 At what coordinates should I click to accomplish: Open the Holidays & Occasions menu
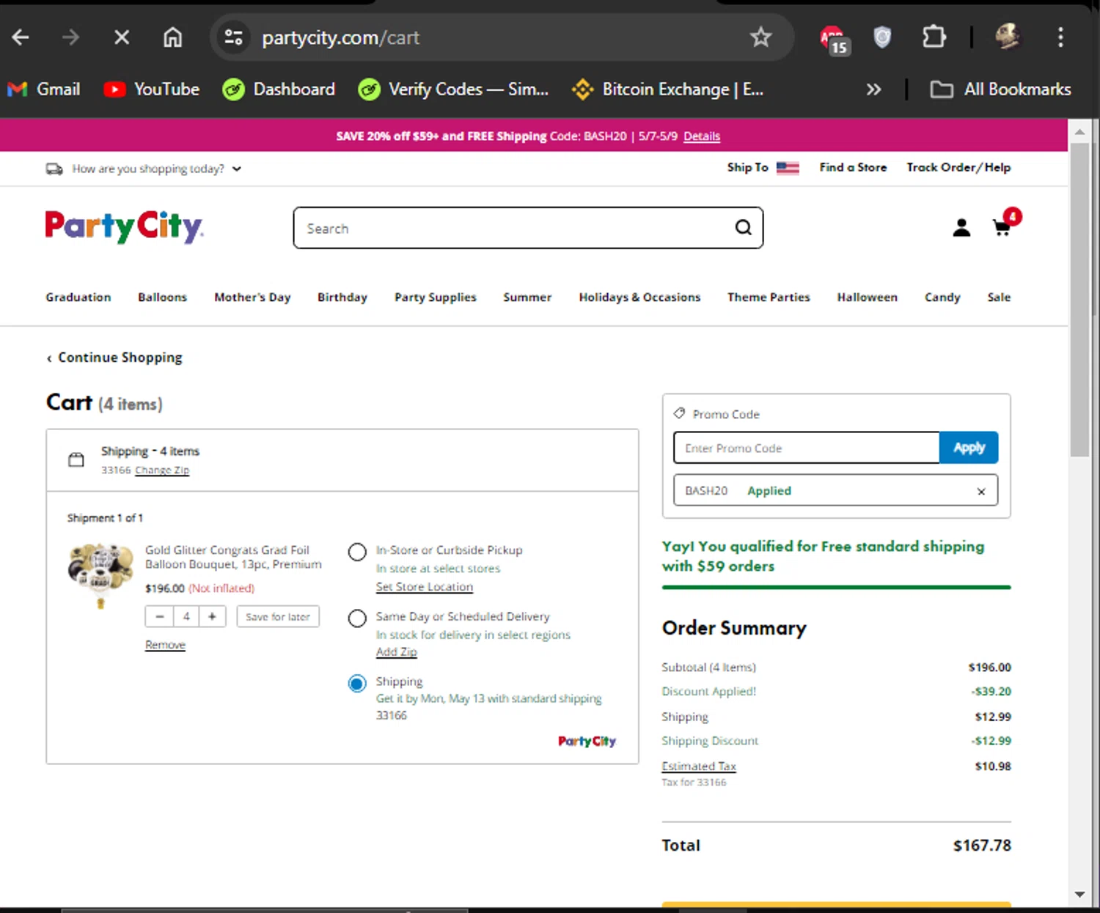[639, 297]
